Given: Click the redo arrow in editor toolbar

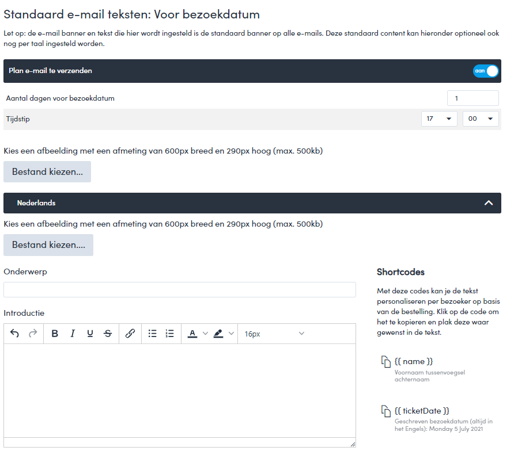Looking at the screenshot, I should coord(33,334).
